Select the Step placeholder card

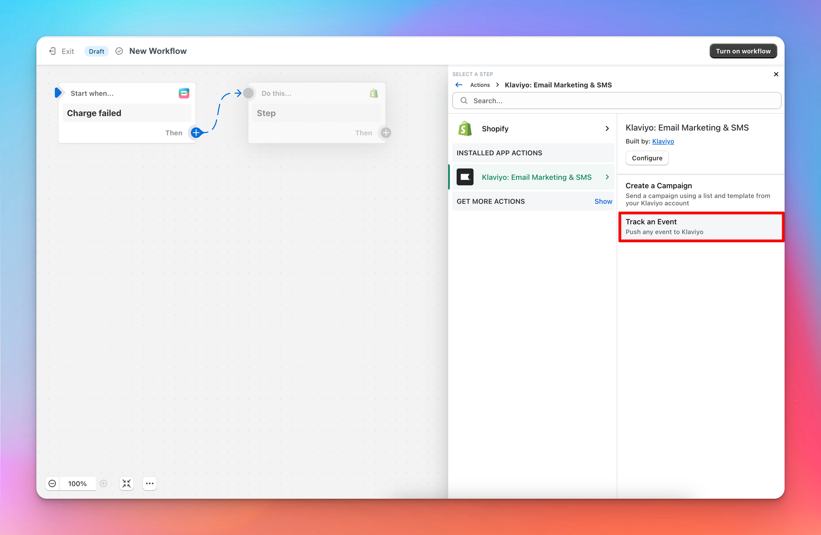click(x=317, y=113)
